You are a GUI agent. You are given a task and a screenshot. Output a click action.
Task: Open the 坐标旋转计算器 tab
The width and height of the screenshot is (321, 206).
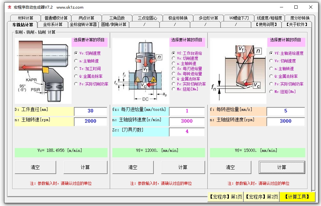pyautogui.click(x=83, y=24)
